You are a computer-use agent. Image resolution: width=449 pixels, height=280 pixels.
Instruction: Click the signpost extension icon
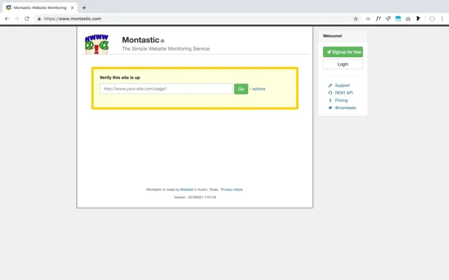coord(388,18)
